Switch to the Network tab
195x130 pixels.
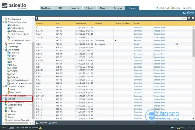(x=118, y=8)
